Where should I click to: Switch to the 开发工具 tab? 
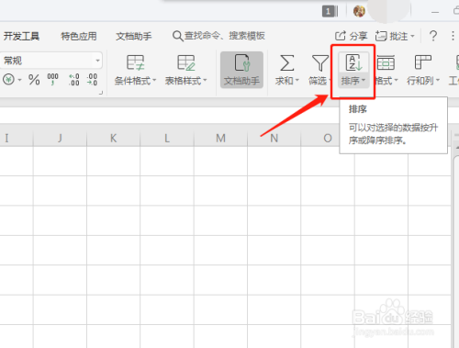point(21,36)
